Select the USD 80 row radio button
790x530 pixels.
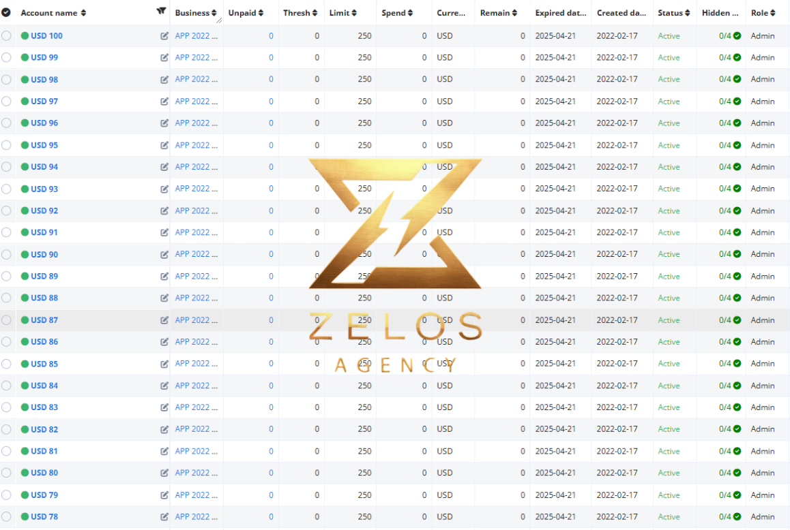(x=6, y=473)
